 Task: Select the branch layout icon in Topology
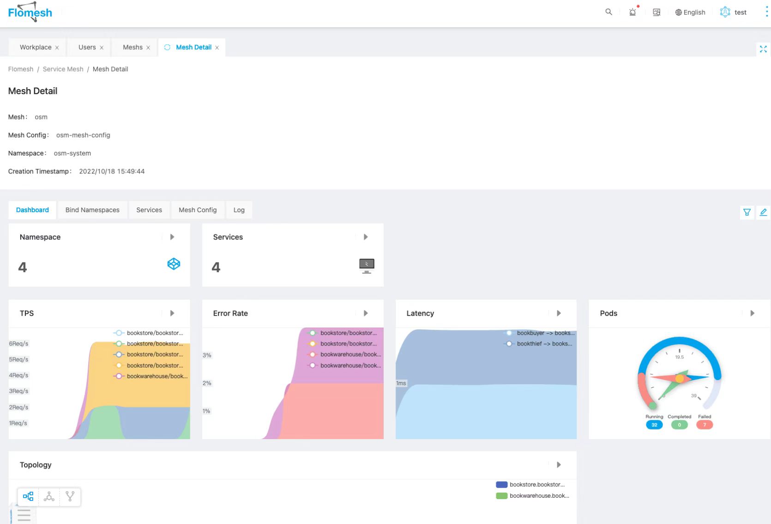point(70,496)
